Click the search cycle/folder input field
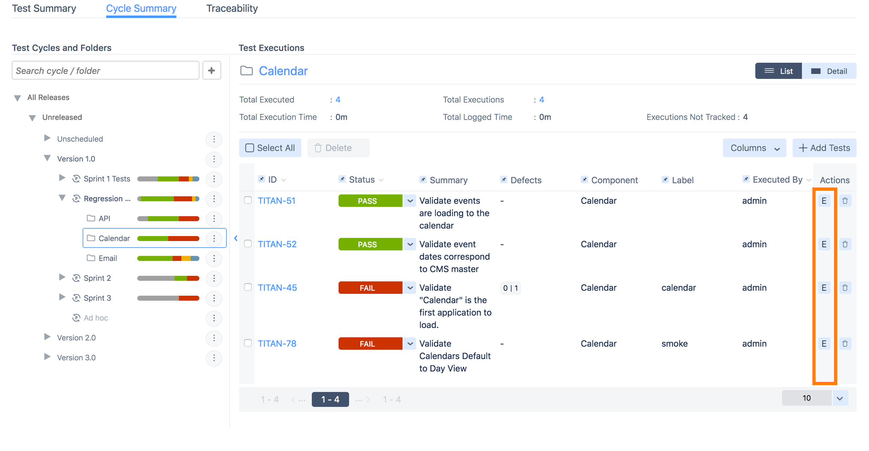Viewport: 869px width, 451px height. tap(106, 70)
